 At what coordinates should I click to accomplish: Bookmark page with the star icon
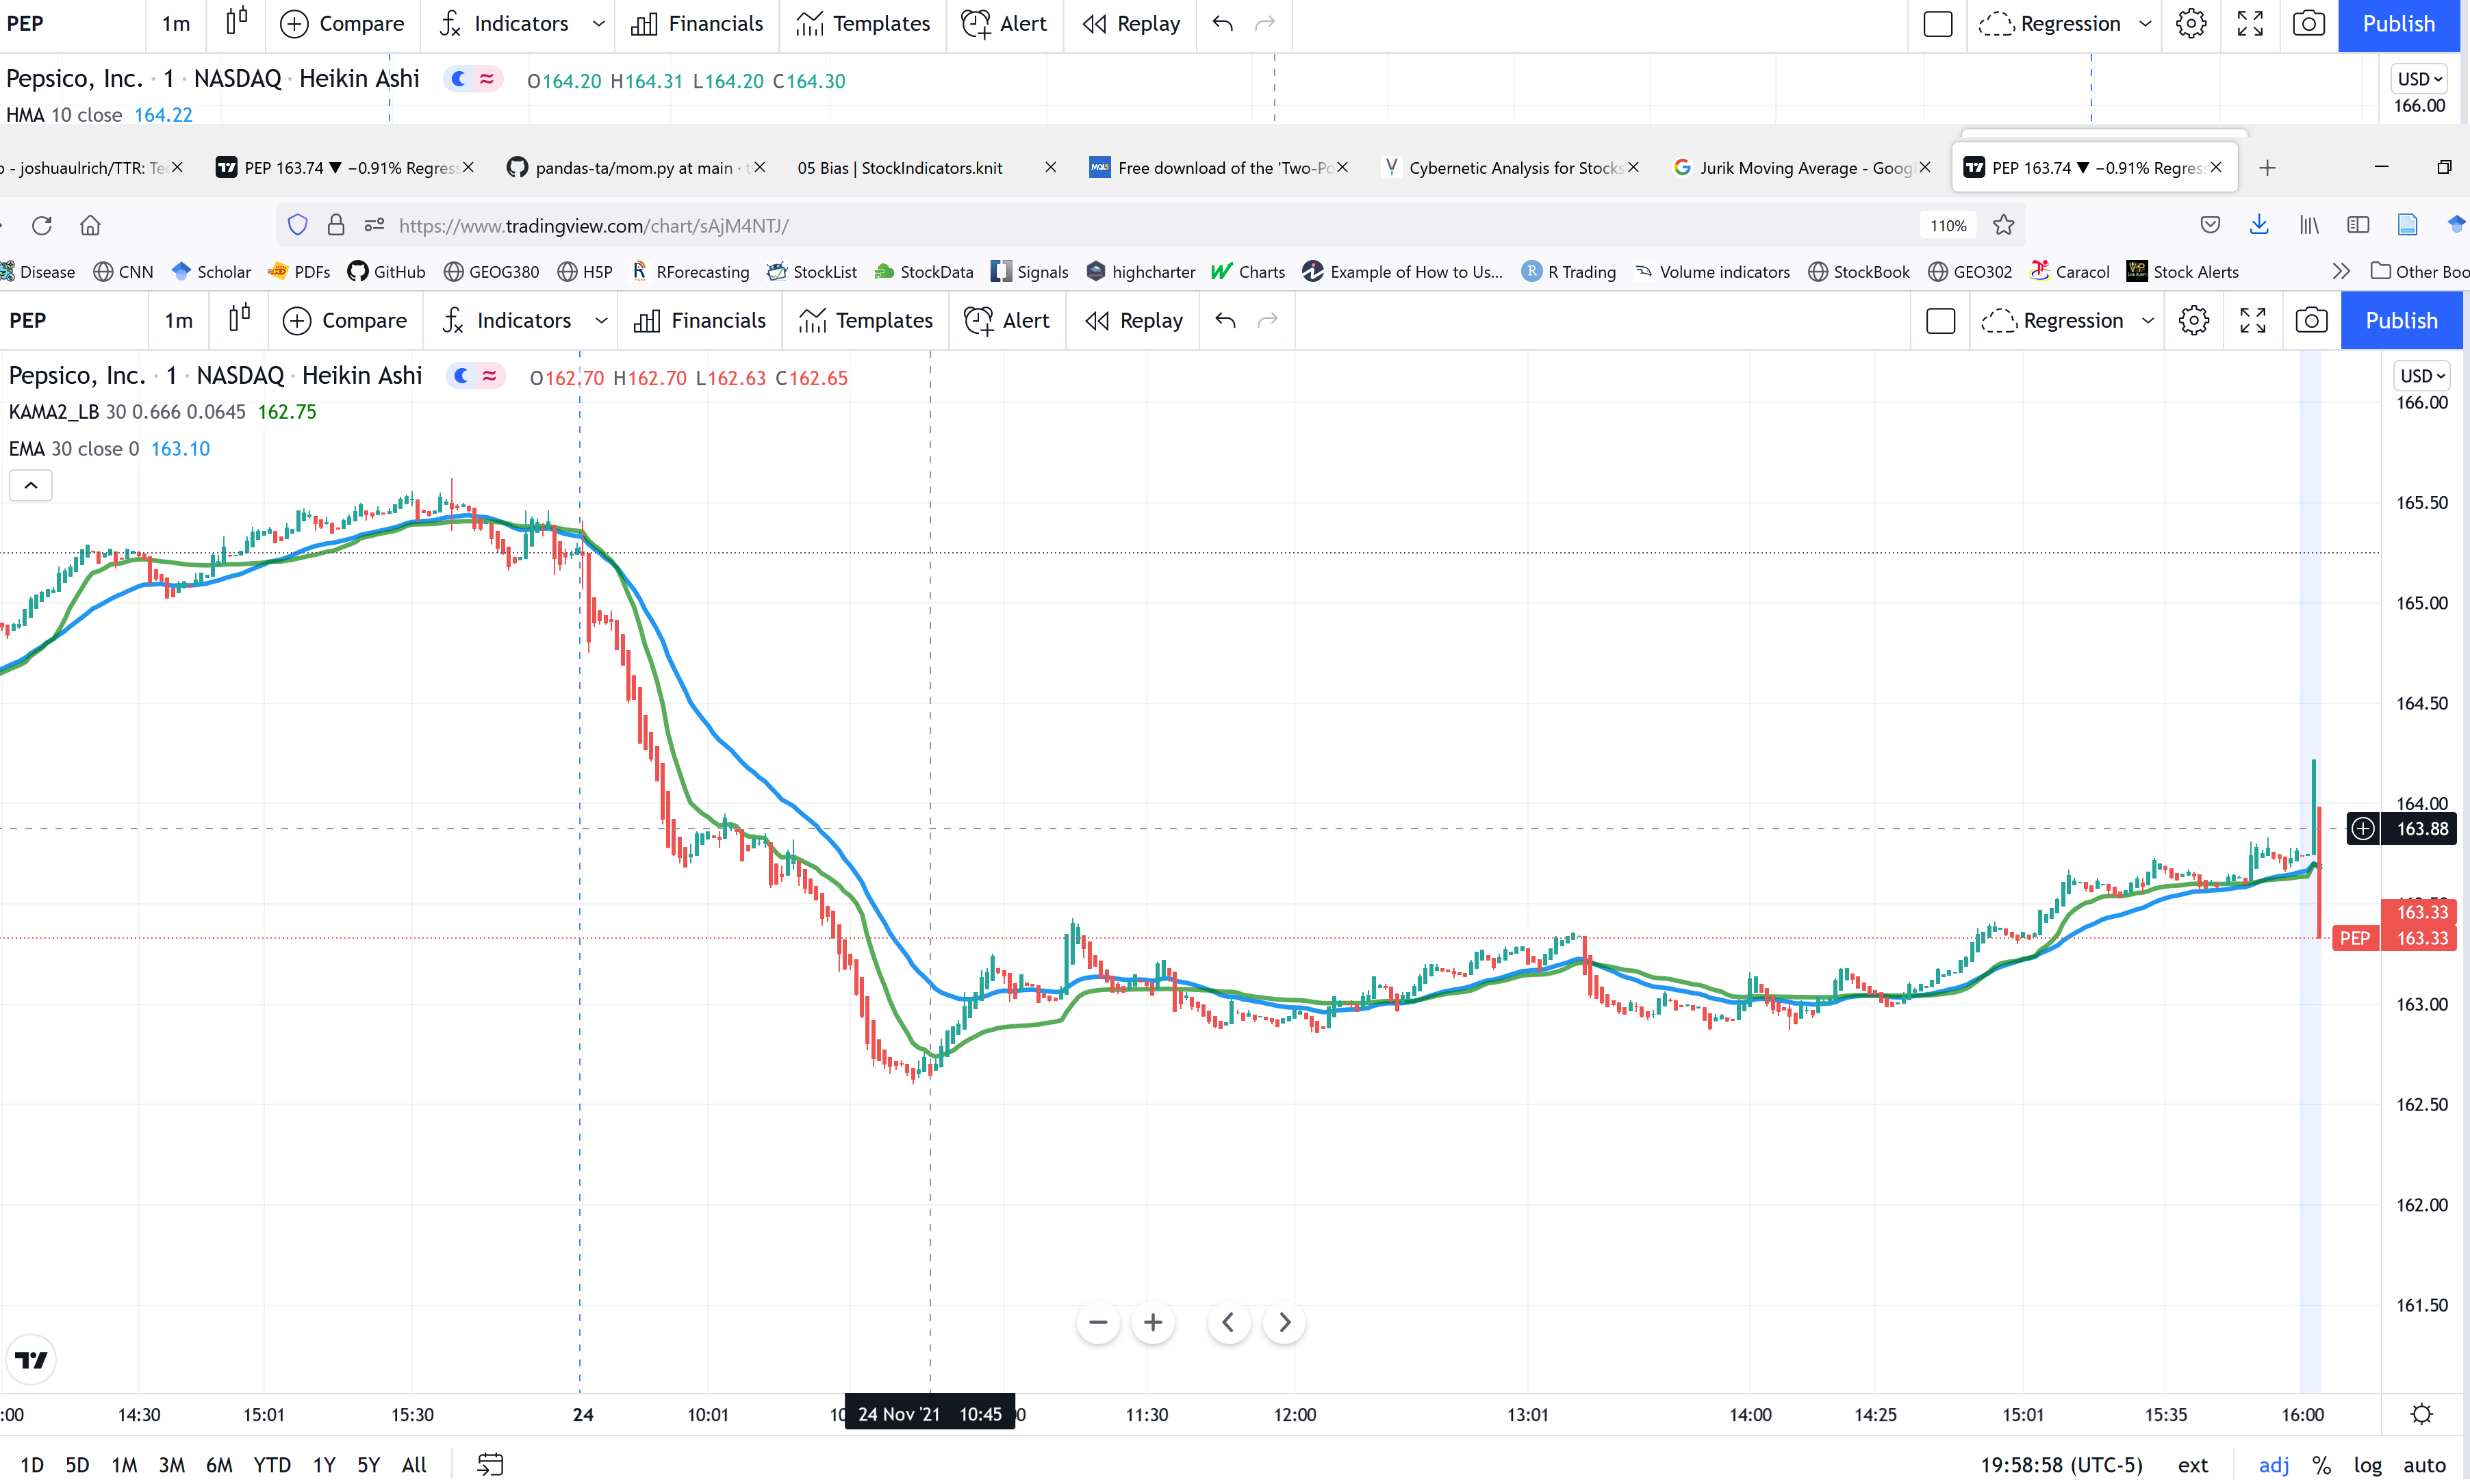(x=2003, y=225)
